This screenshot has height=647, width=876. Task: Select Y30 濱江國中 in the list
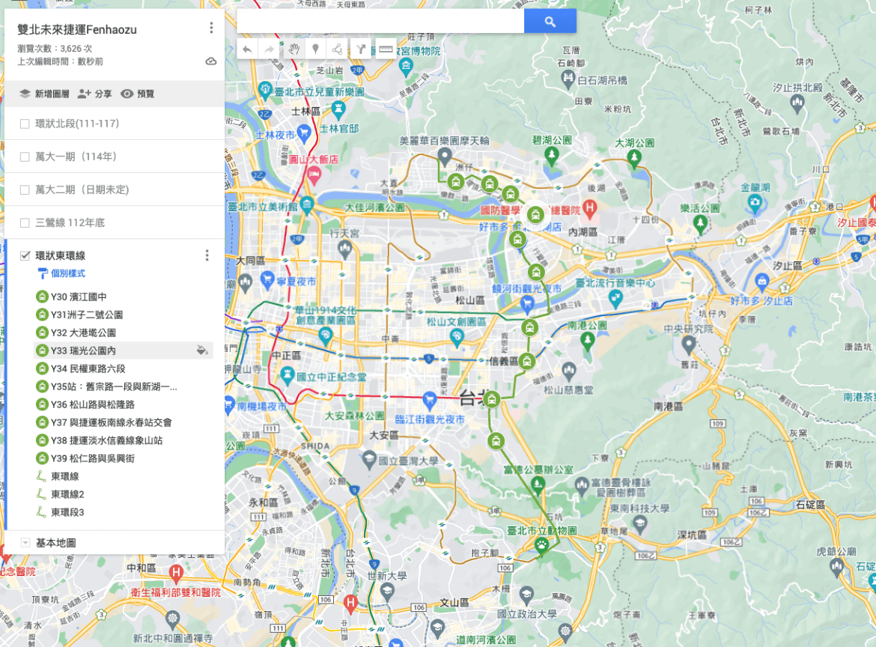(78, 297)
